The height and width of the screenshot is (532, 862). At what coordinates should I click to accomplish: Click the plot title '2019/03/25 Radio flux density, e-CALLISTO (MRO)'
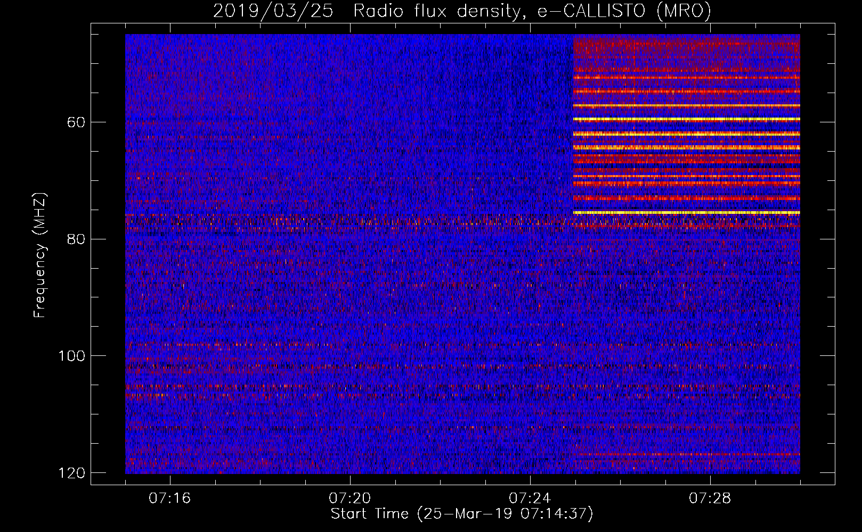(x=462, y=11)
